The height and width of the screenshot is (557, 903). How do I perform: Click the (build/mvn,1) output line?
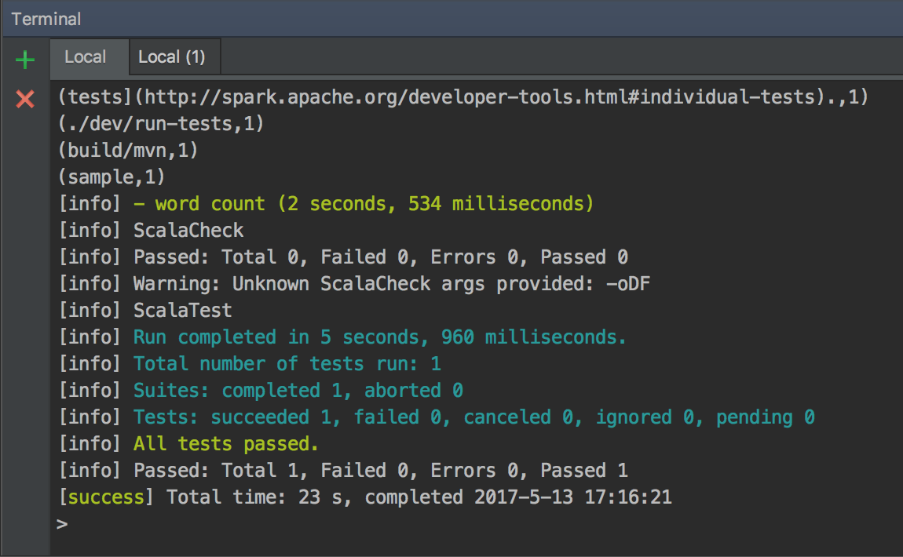click(127, 151)
